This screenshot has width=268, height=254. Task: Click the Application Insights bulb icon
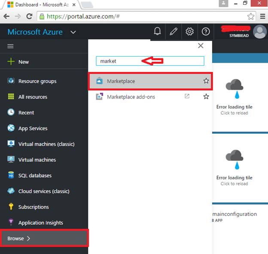(x=11, y=222)
